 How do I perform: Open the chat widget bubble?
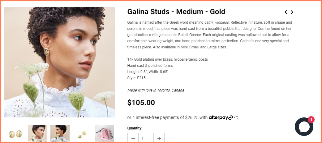pos(304,127)
